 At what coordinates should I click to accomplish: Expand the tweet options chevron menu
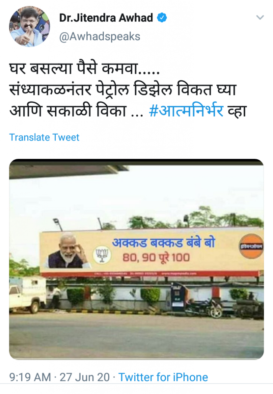260,17
